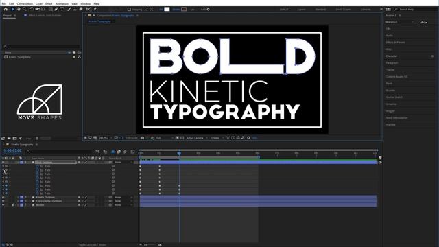Hide the Border layer eye icon

click(x=3, y=205)
